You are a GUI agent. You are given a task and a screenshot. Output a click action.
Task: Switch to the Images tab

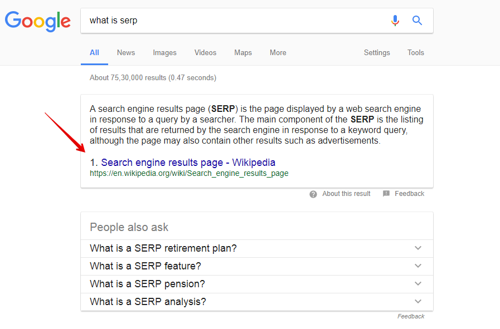tap(164, 52)
